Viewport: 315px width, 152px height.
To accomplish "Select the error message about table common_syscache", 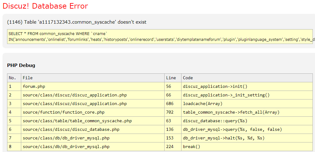I will (x=77, y=22).
